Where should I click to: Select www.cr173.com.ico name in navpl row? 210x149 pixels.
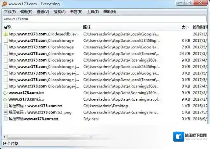[26, 99]
